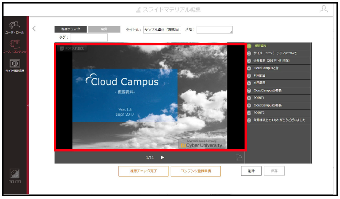
Task: Click the Cloud Campus slide preview
Action: tap(150, 97)
